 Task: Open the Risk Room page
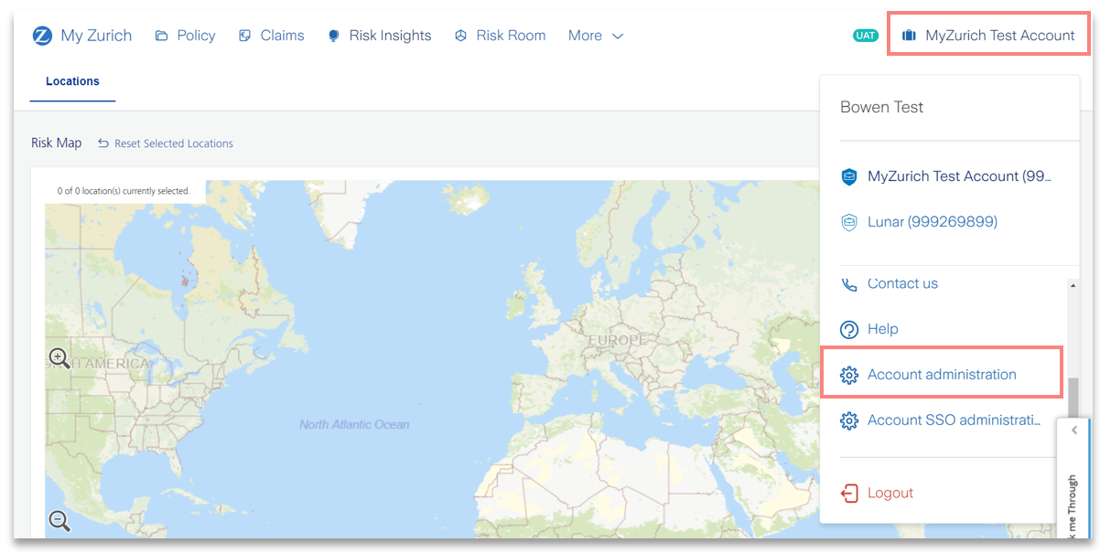pyautogui.click(x=501, y=36)
